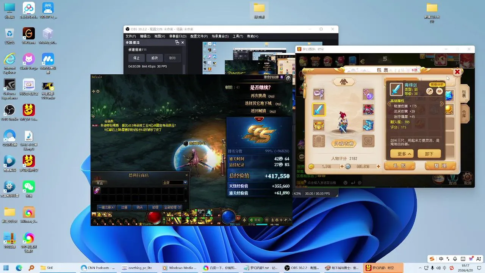Screen dimensions: 485x273
Task: Open the 商城 mall button in DNF bar
Action: pyautogui.click(x=256, y=220)
